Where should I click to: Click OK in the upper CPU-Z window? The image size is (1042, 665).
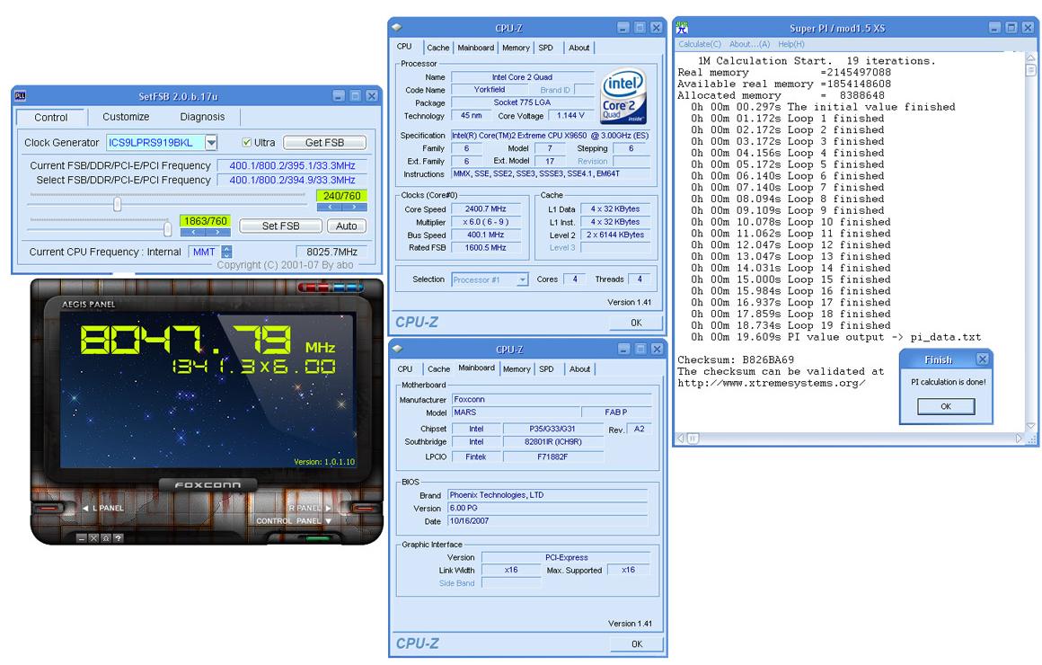[x=636, y=323]
